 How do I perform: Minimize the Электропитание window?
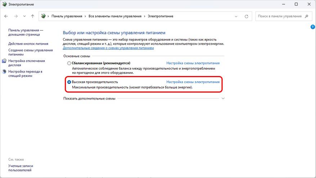pos(284,4)
